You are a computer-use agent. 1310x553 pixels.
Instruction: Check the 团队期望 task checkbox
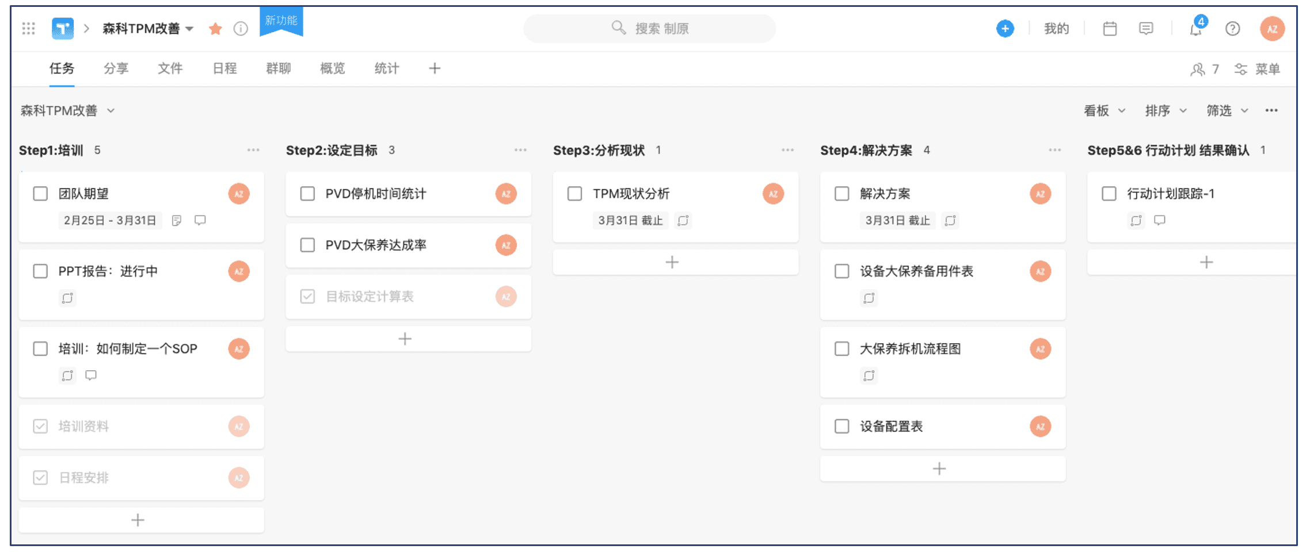(x=40, y=194)
